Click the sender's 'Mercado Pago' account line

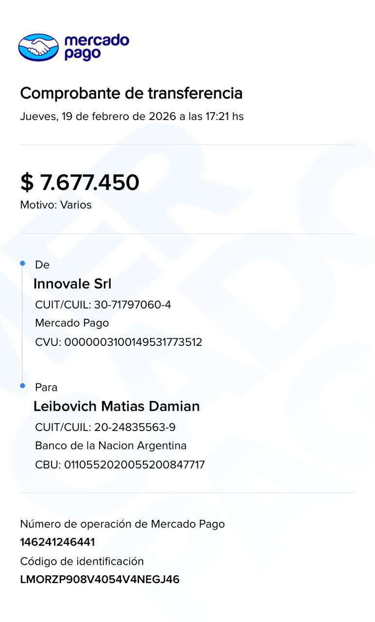(72, 323)
